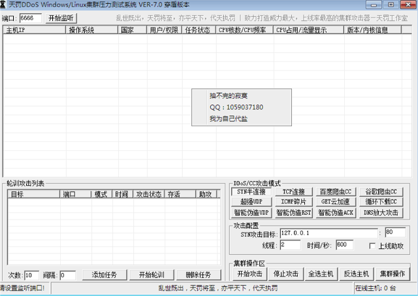Select the 抽不完的寂寞 context menu entry
418x296 pixels.
[x=242, y=96]
